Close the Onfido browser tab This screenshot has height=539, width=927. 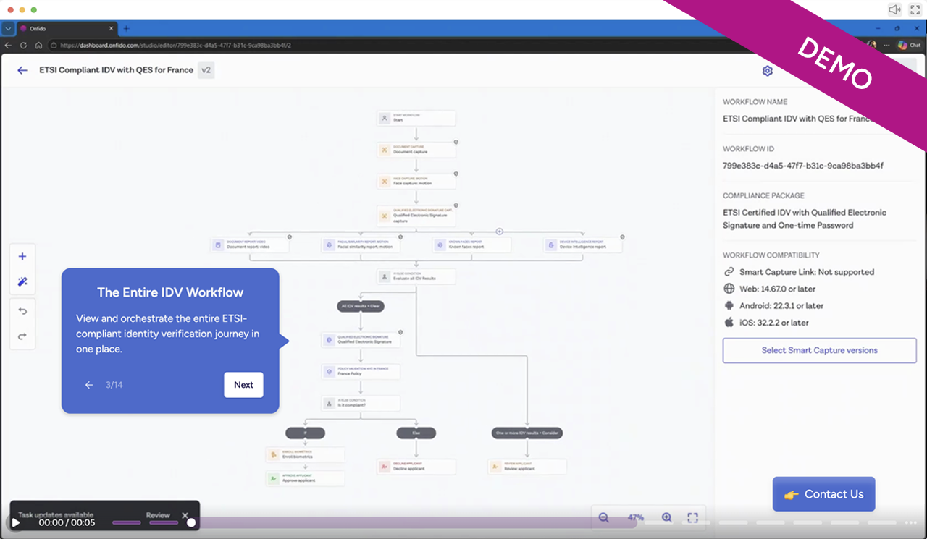(111, 28)
